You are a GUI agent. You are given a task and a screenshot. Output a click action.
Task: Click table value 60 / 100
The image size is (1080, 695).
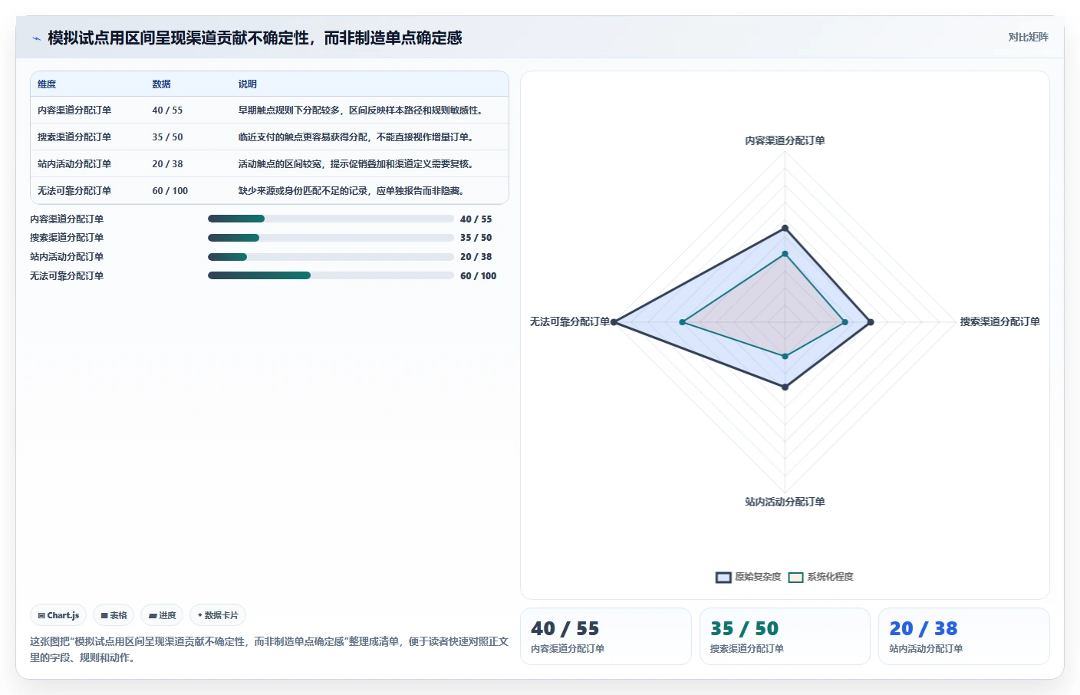(170, 191)
